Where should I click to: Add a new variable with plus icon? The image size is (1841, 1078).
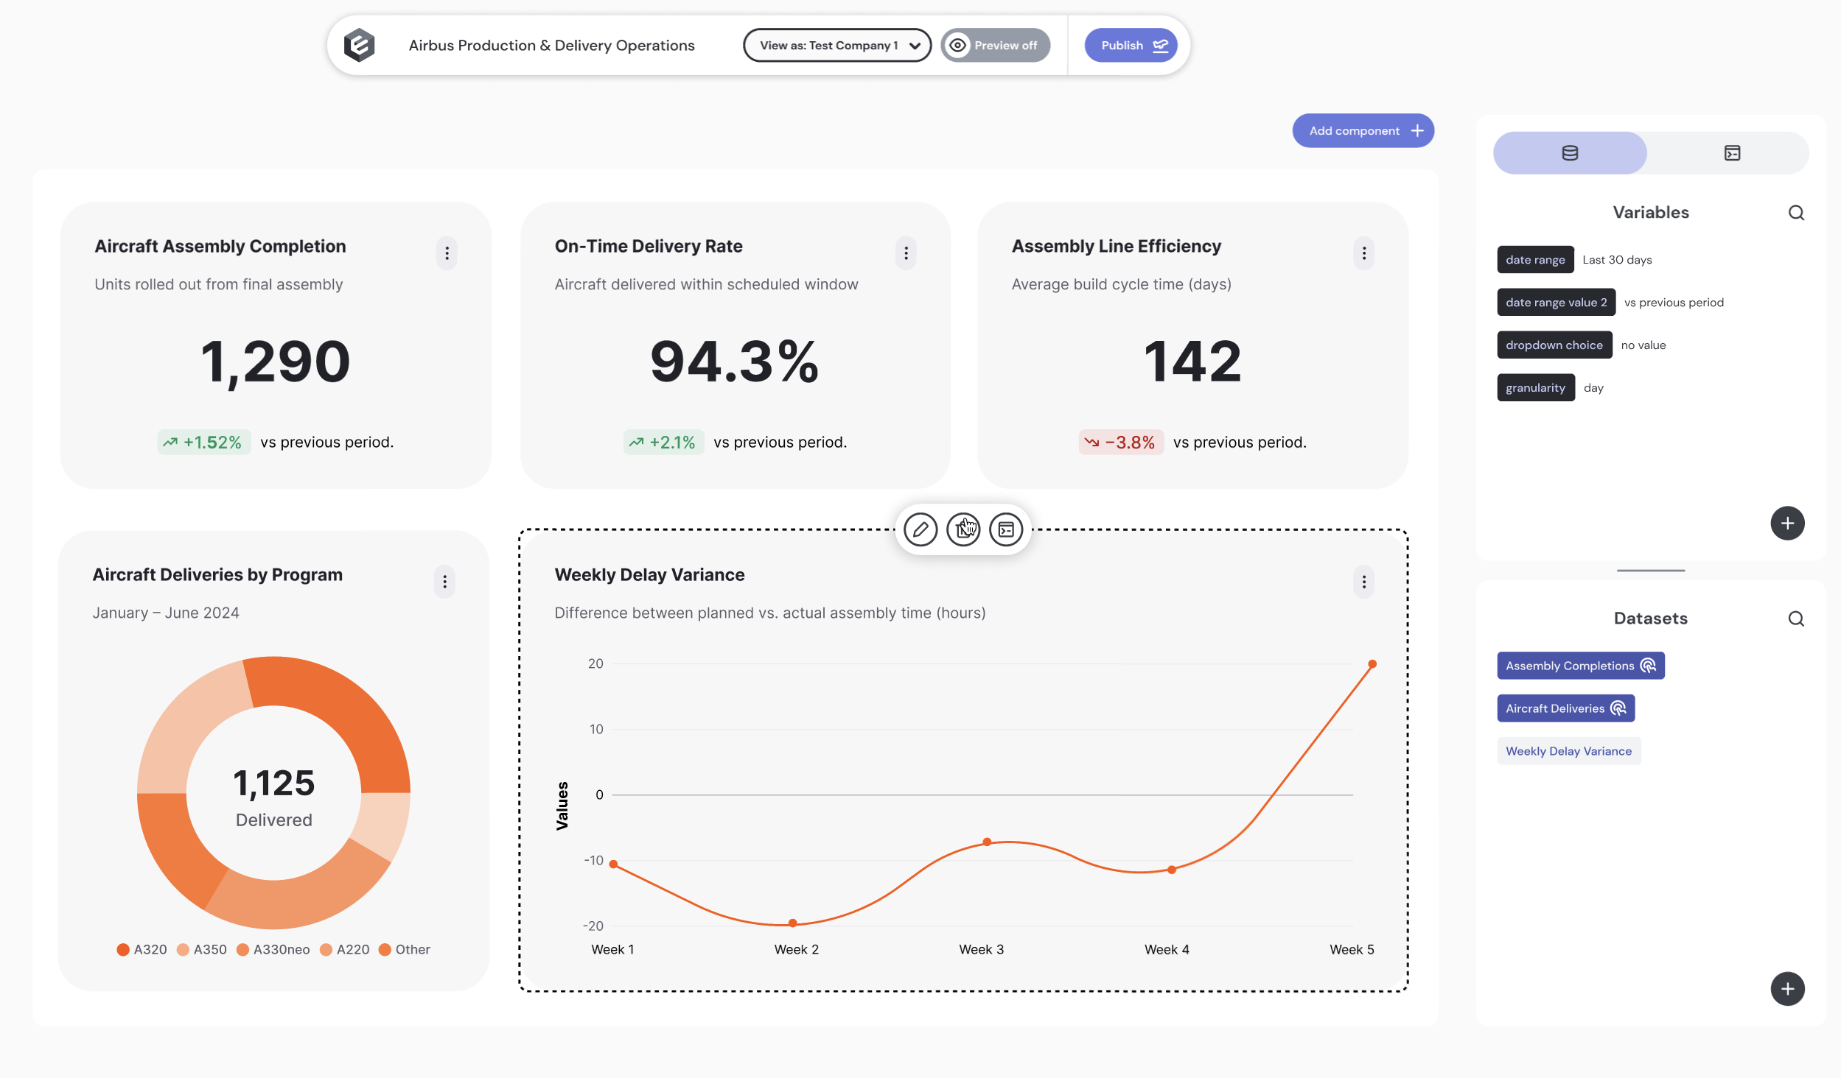click(x=1787, y=524)
